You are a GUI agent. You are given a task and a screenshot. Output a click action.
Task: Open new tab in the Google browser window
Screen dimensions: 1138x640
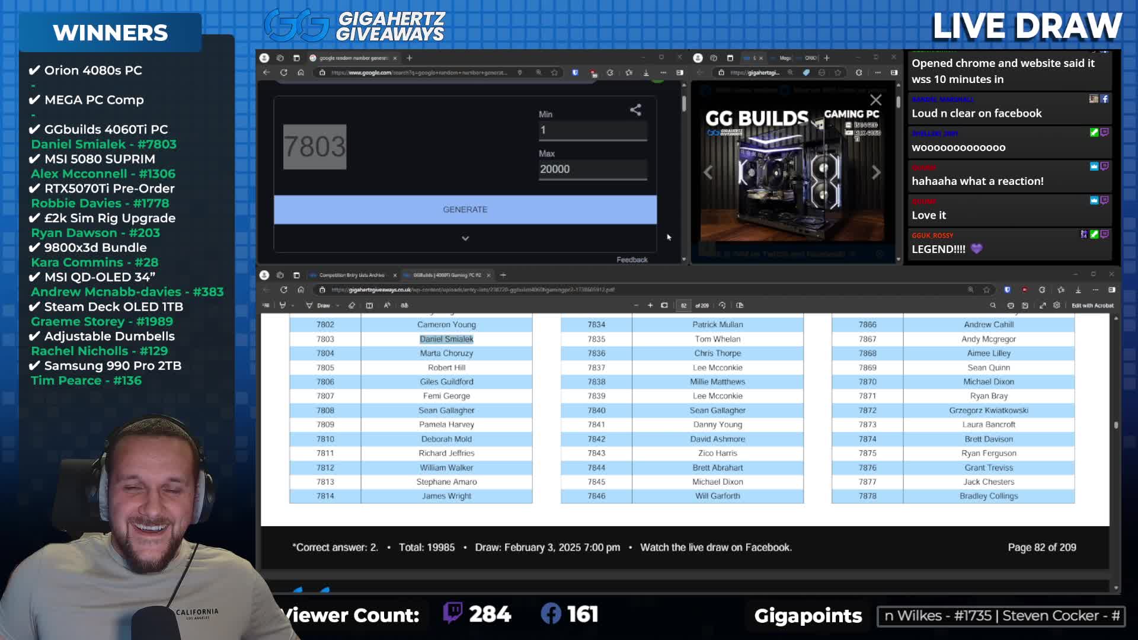tap(410, 58)
